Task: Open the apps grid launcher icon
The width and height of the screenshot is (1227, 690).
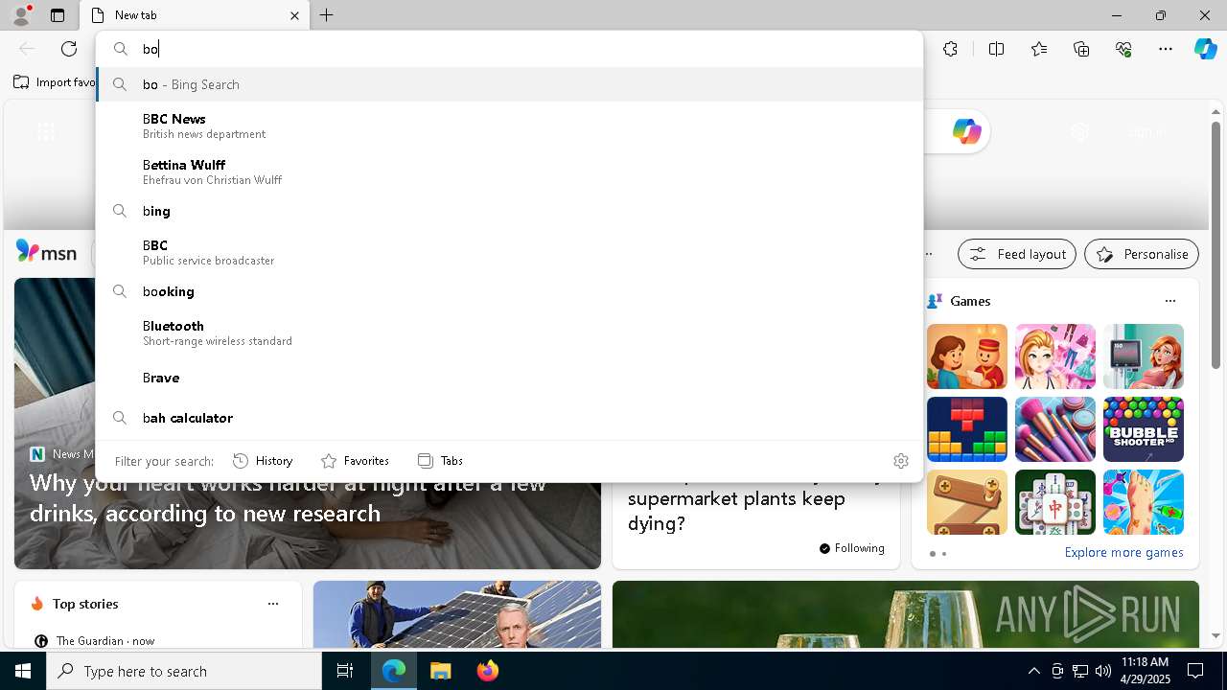Action: coord(45,132)
